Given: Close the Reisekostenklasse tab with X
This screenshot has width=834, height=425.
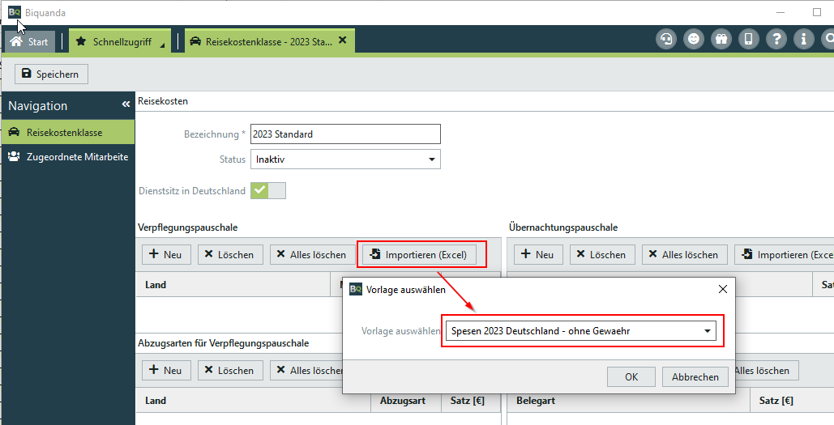Looking at the screenshot, I should [342, 40].
